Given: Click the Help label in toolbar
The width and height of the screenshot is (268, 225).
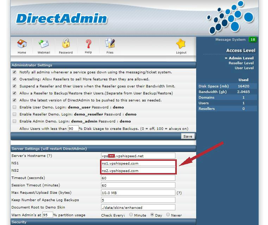Looking at the screenshot, I should coord(88,52).
